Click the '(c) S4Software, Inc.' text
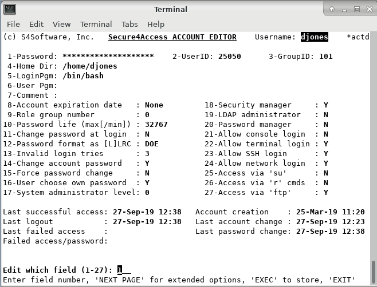 (x=48, y=37)
